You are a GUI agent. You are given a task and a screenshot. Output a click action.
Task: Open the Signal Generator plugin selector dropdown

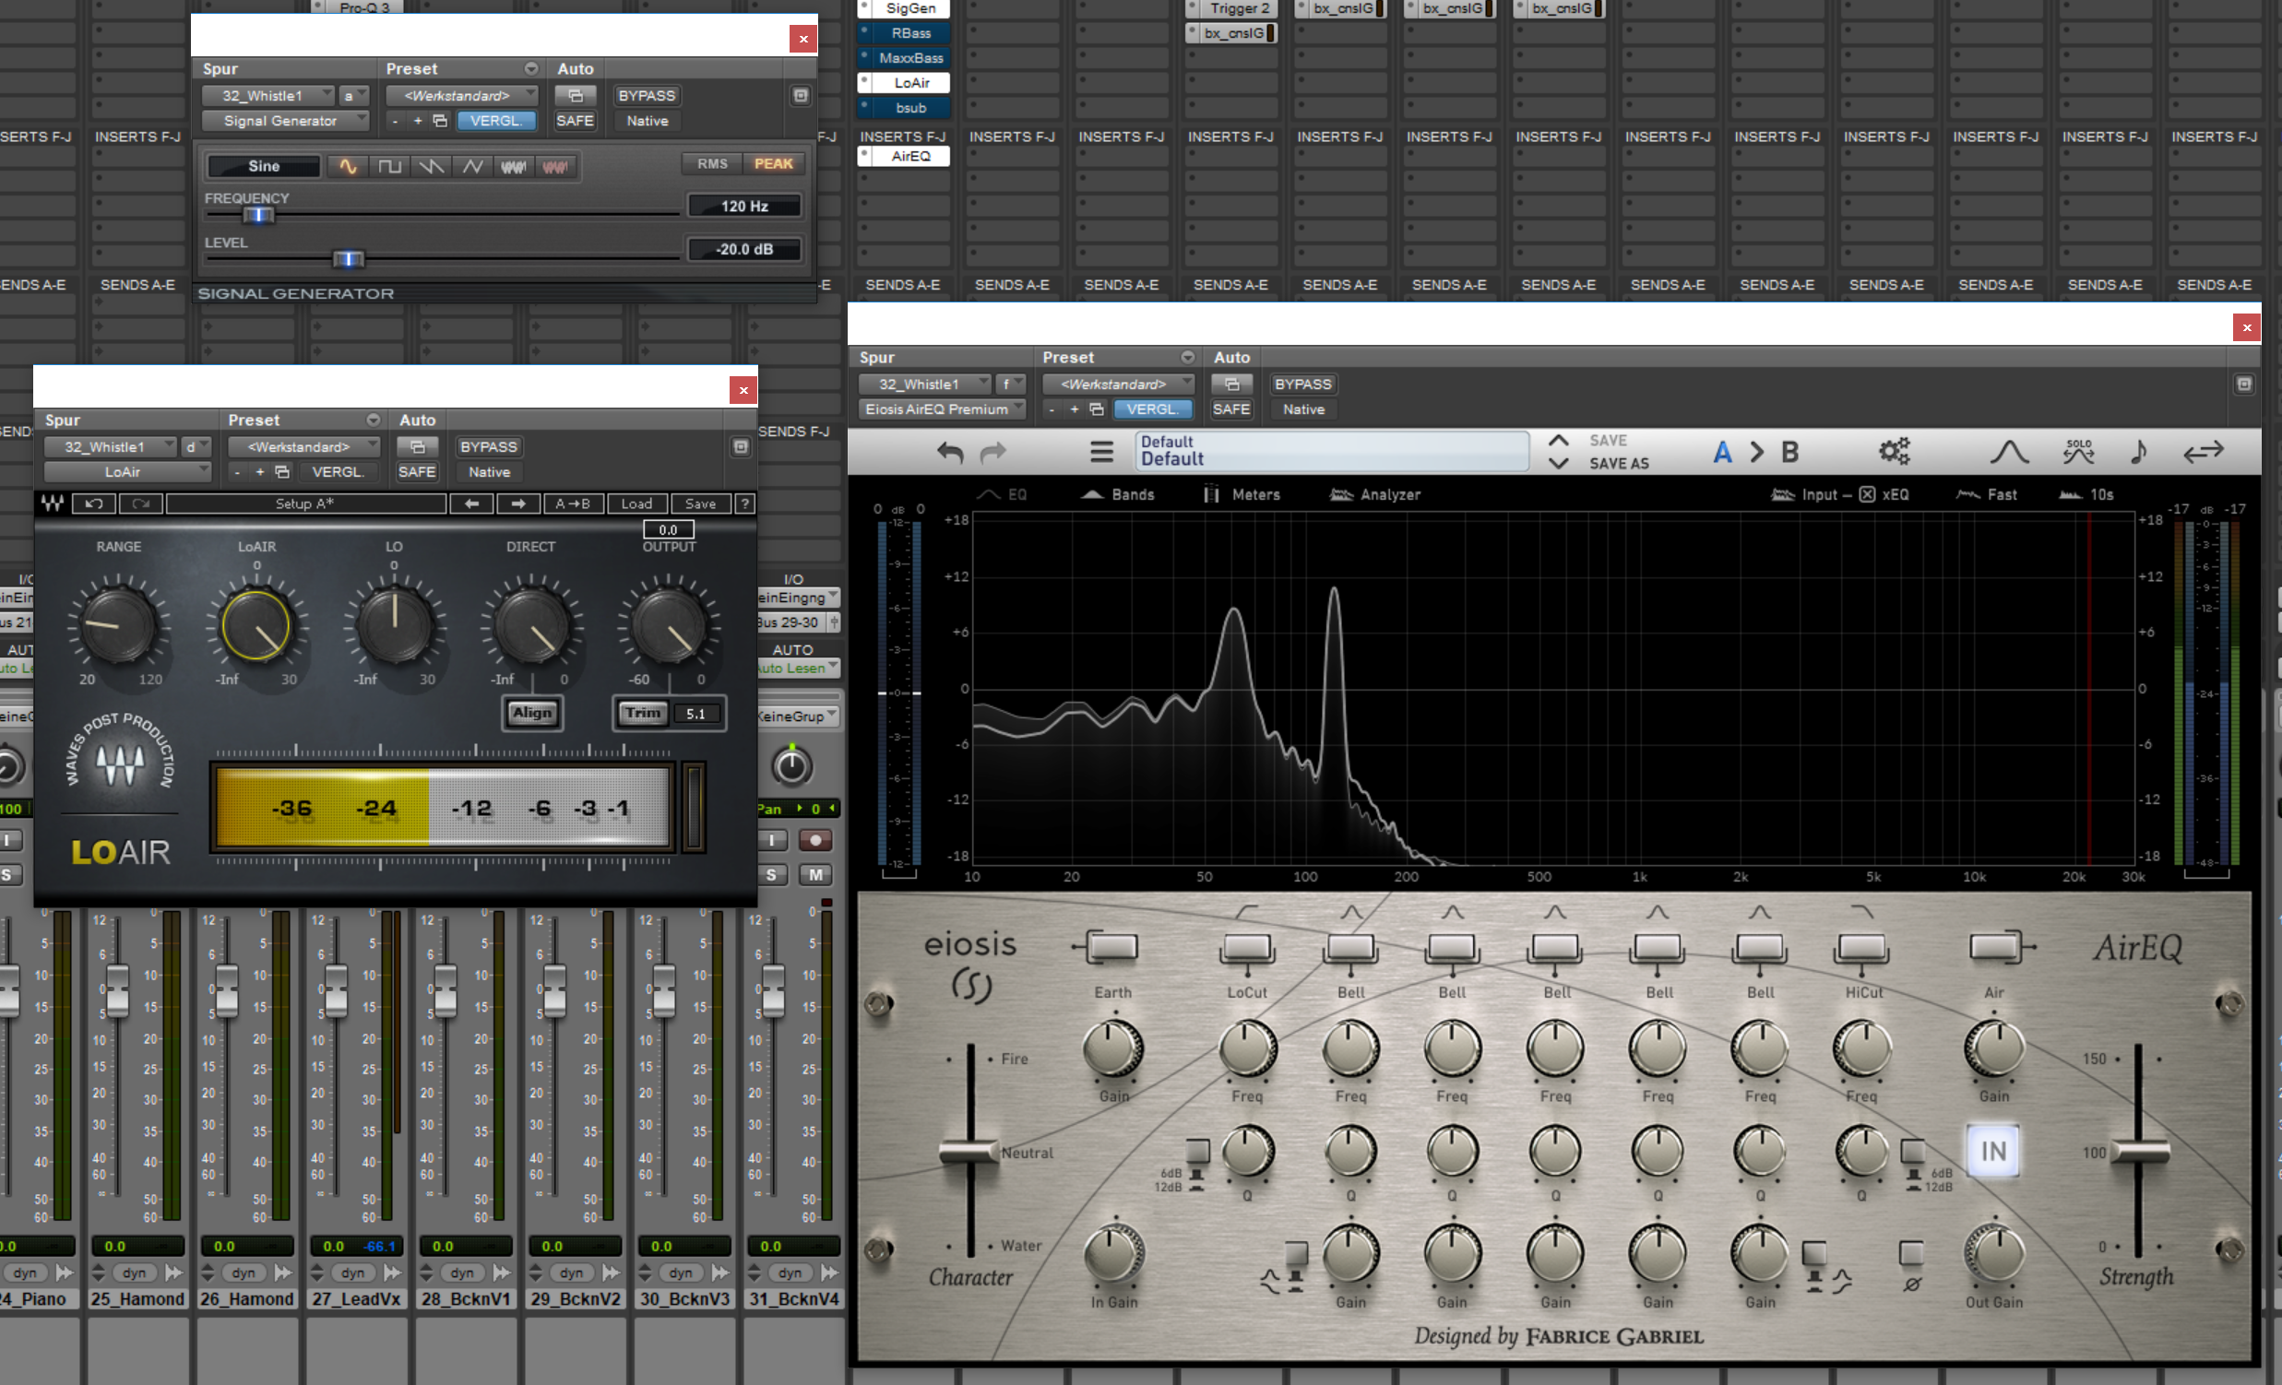click(284, 122)
